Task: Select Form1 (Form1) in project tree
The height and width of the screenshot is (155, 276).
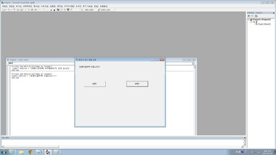Action: [x=265, y=24]
